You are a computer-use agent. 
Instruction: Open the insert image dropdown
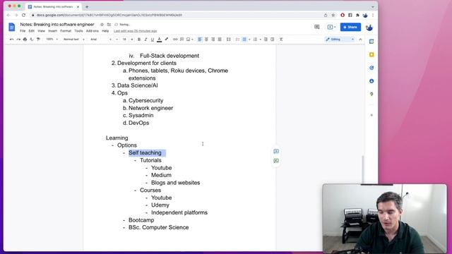(189, 40)
